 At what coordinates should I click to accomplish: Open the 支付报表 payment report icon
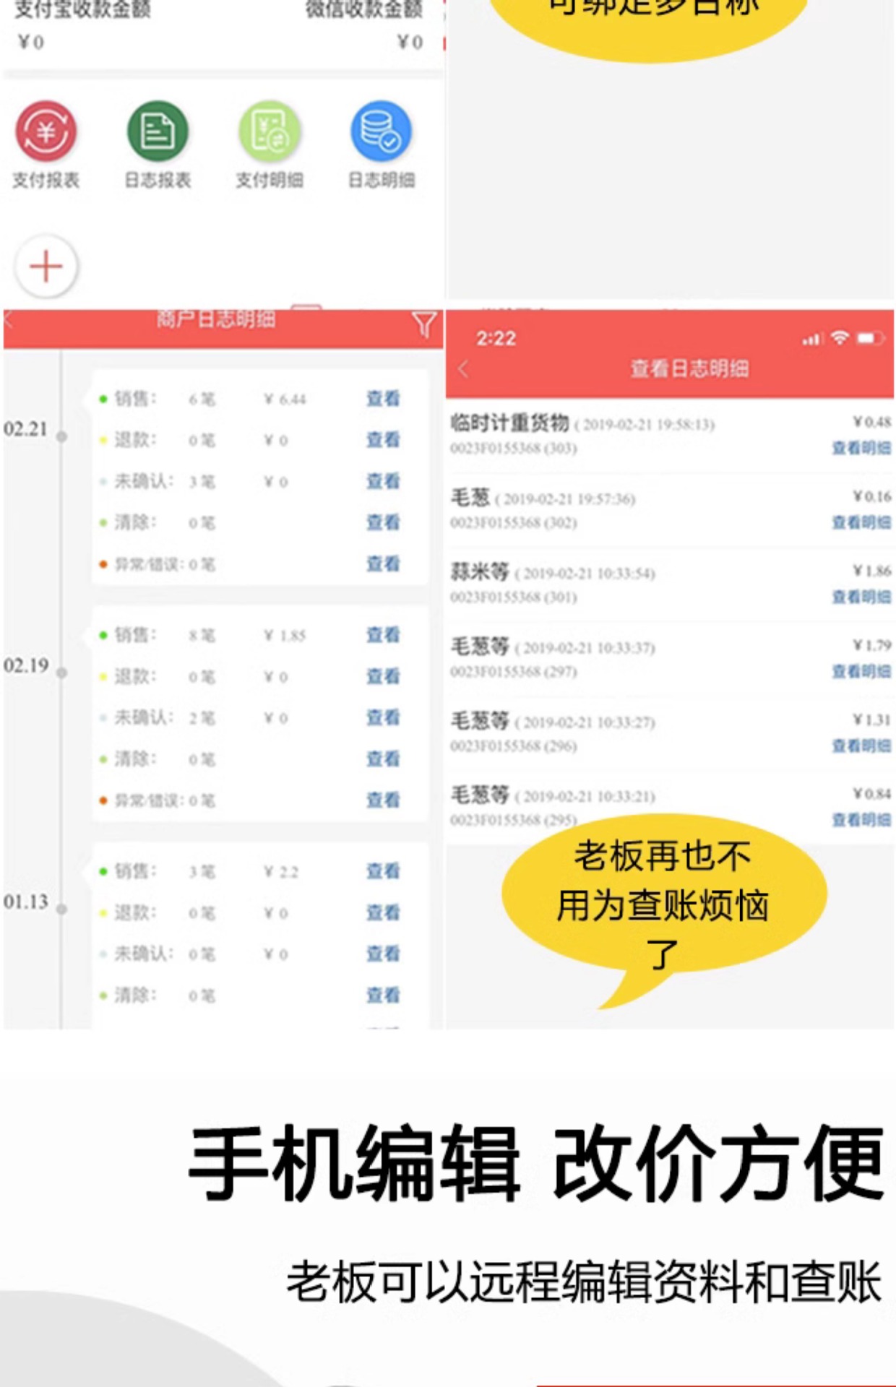tap(46, 131)
